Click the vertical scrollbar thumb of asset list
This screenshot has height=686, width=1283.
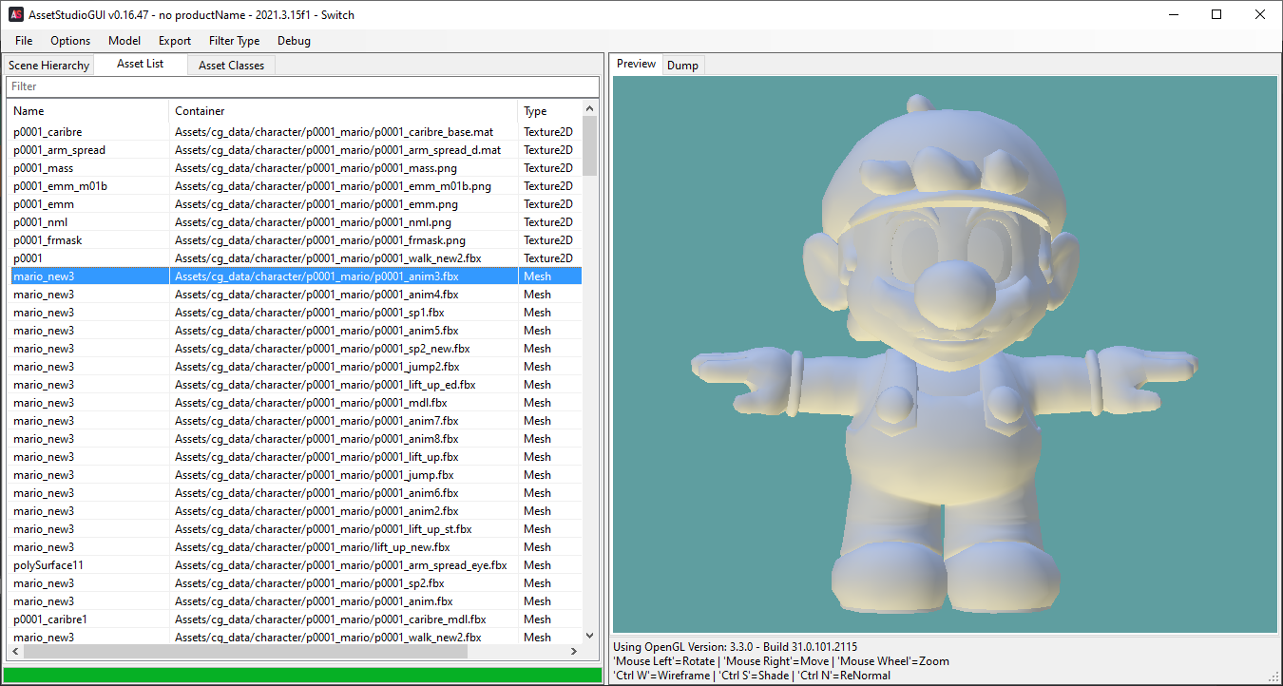[x=590, y=145]
